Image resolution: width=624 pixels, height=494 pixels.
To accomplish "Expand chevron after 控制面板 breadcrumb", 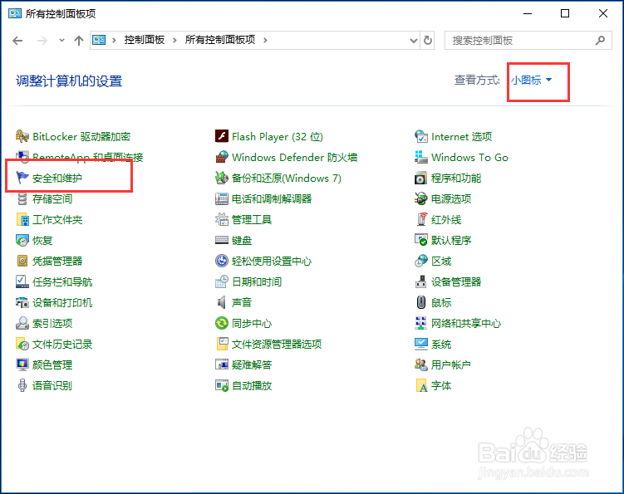I will (x=174, y=40).
